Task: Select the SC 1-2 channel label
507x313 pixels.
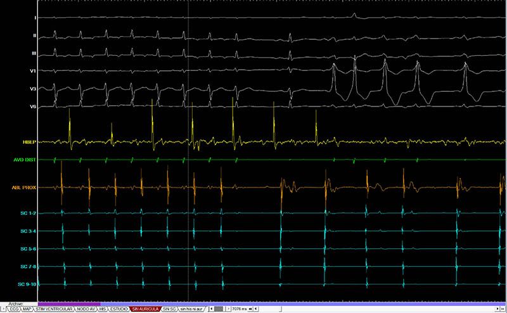Action: [29, 212]
